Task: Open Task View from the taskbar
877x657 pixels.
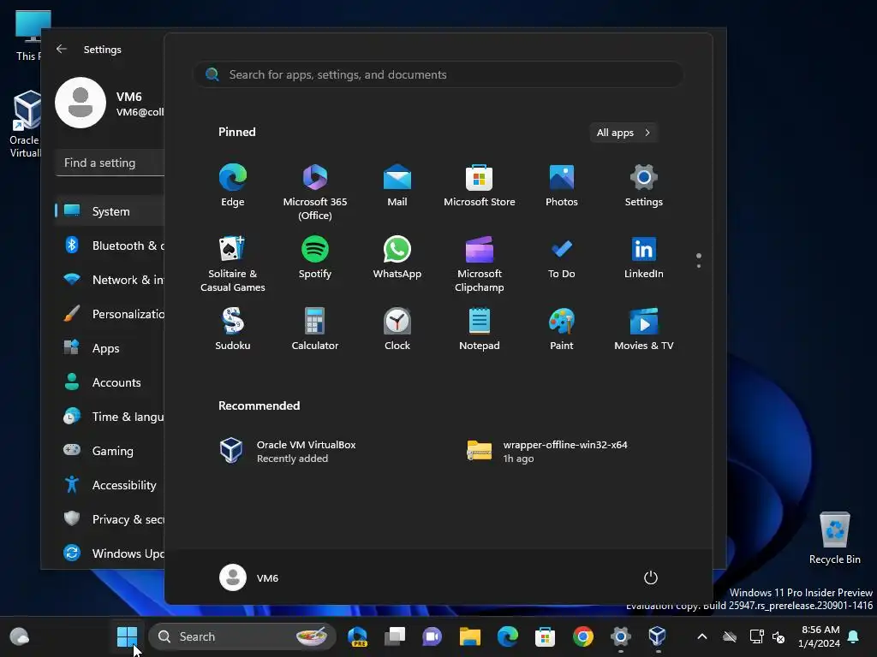Action: point(395,636)
